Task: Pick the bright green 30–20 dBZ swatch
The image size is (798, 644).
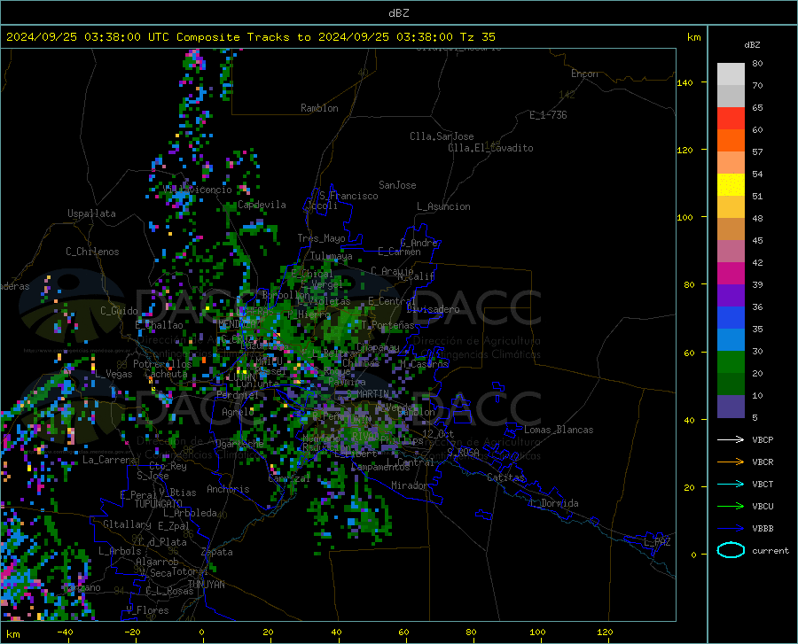Action: [731, 362]
